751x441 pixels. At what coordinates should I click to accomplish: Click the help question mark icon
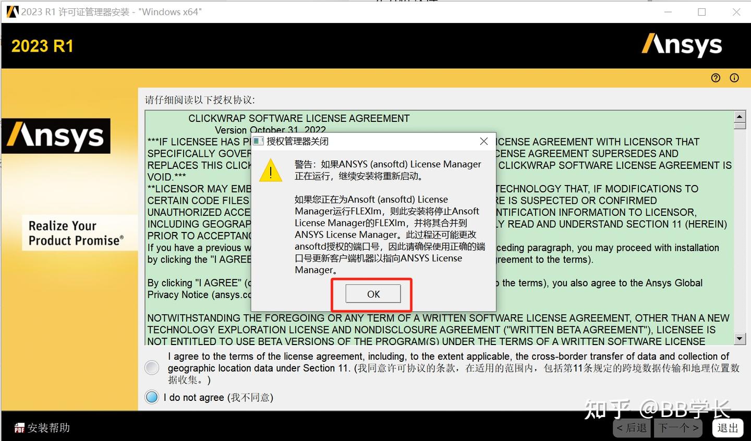(715, 78)
